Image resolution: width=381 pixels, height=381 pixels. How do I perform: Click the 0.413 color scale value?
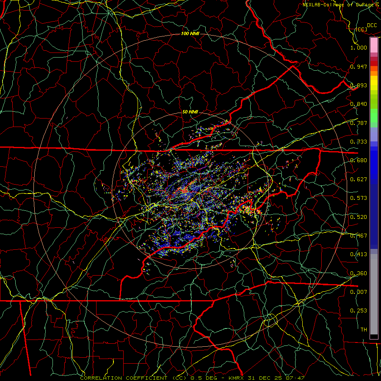[x=359, y=254]
